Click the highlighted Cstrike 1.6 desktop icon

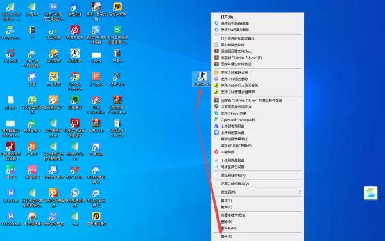[x=202, y=79]
